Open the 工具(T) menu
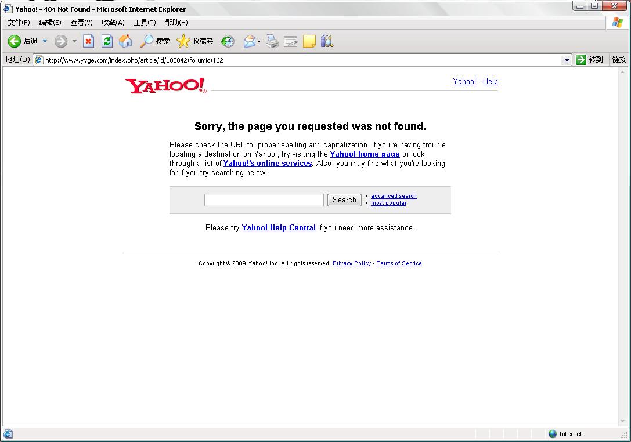 tap(145, 23)
